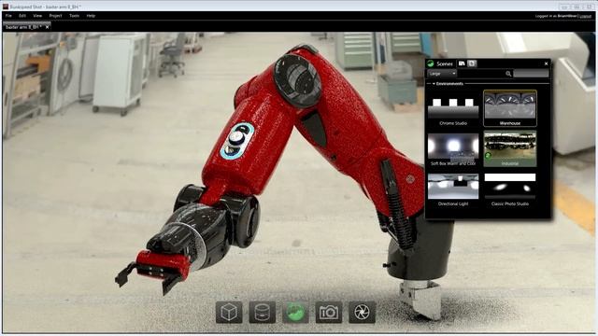Open the Tools menu
598x336 pixels.
74,16
